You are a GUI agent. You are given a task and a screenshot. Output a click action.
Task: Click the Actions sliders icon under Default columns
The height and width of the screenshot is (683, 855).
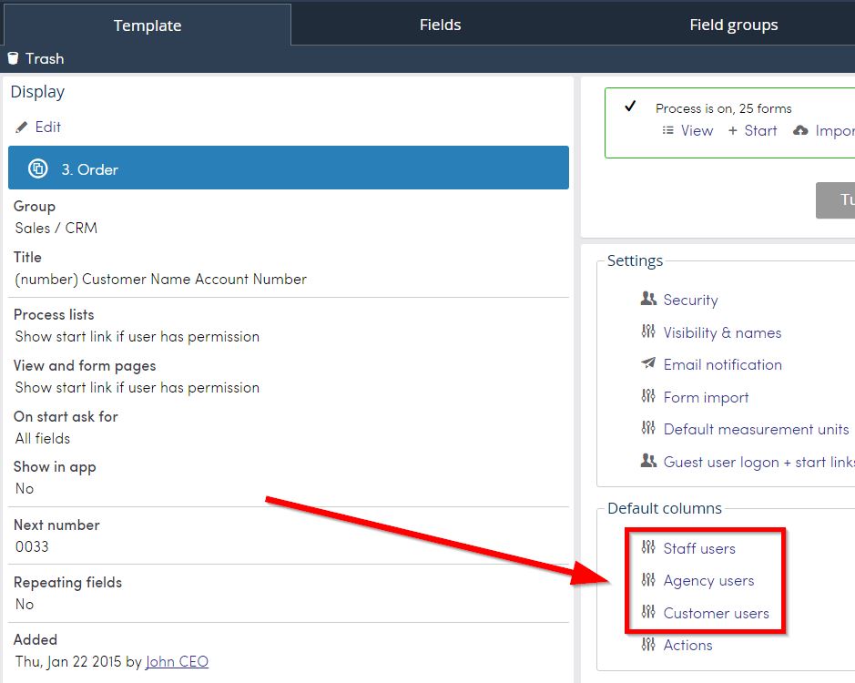click(x=649, y=645)
